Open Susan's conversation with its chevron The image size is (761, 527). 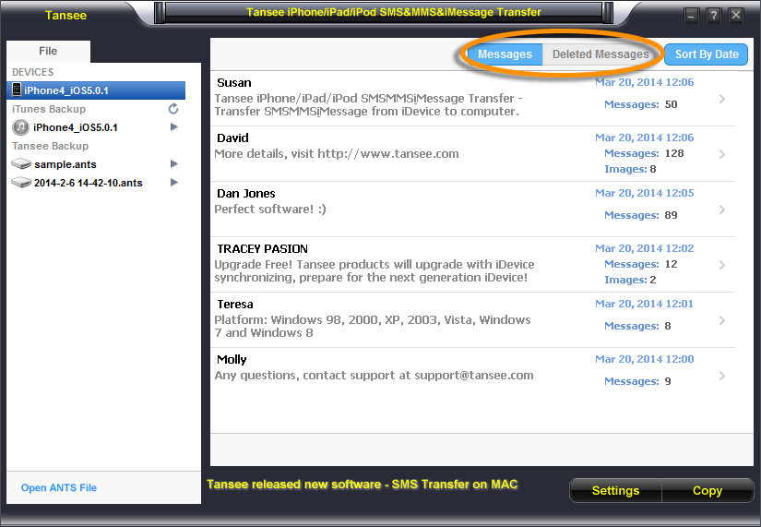point(722,99)
